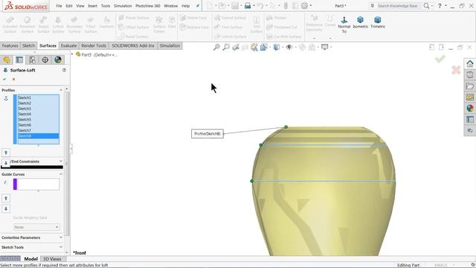The height and width of the screenshot is (268, 476).
Task: Switch to Trimetric view
Action: point(377,20)
